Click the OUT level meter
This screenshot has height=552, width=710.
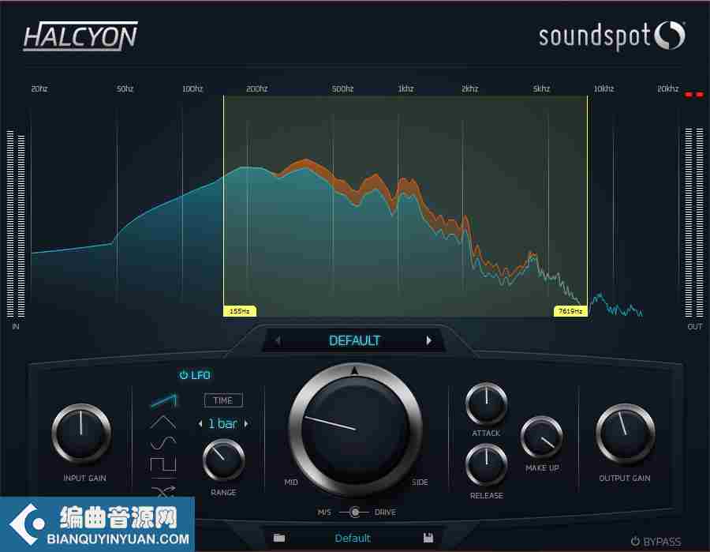coord(694,222)
